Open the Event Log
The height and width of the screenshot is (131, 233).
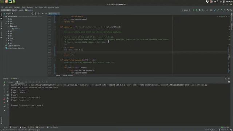(x=225, y=127)
